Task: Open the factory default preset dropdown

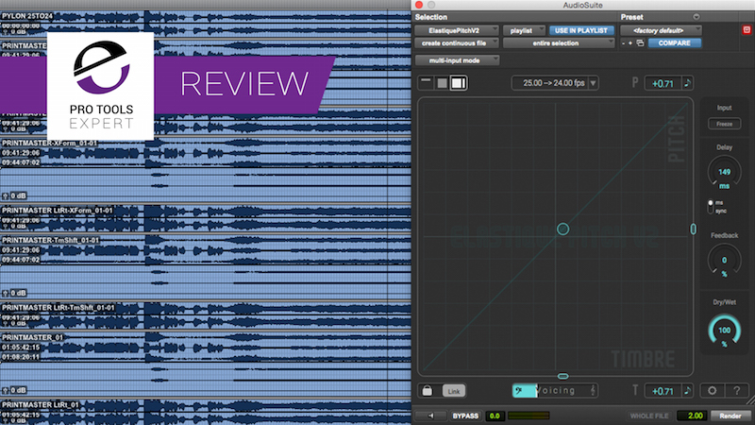Action: point(661,30)
